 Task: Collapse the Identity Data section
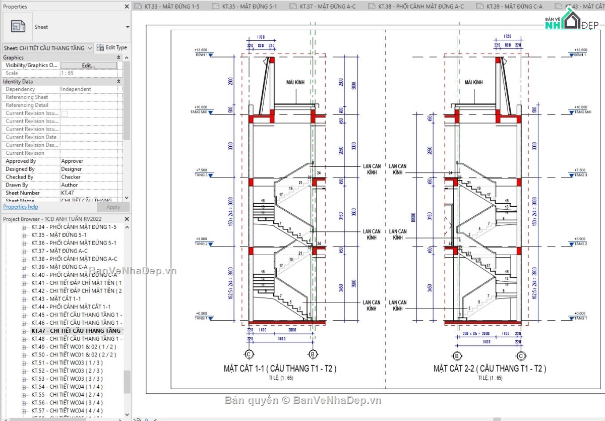[x=117, y=81]
